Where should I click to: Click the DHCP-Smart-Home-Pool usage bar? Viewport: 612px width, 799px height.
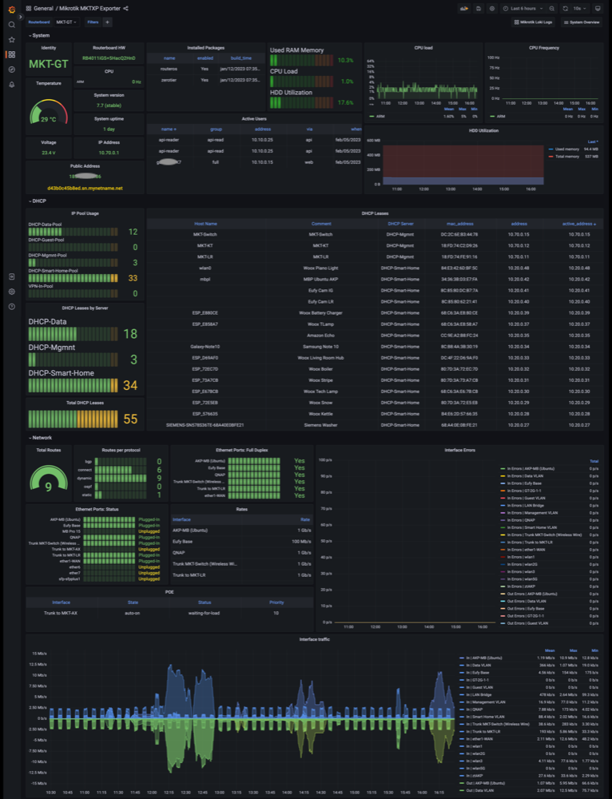pyautogui.click(x=73, y=278)
